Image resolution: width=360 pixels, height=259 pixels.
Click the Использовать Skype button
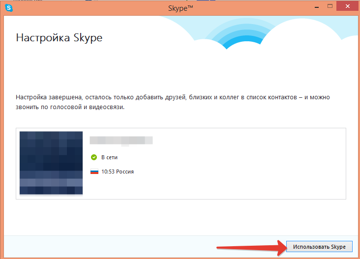coord(319,247)
